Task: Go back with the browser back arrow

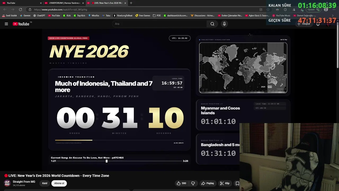Action: pos(5,10)
